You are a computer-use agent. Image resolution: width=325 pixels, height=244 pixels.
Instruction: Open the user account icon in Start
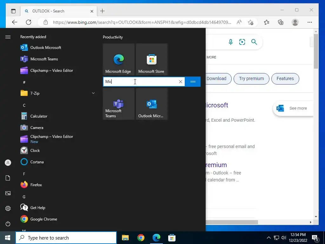coord(8,163)
